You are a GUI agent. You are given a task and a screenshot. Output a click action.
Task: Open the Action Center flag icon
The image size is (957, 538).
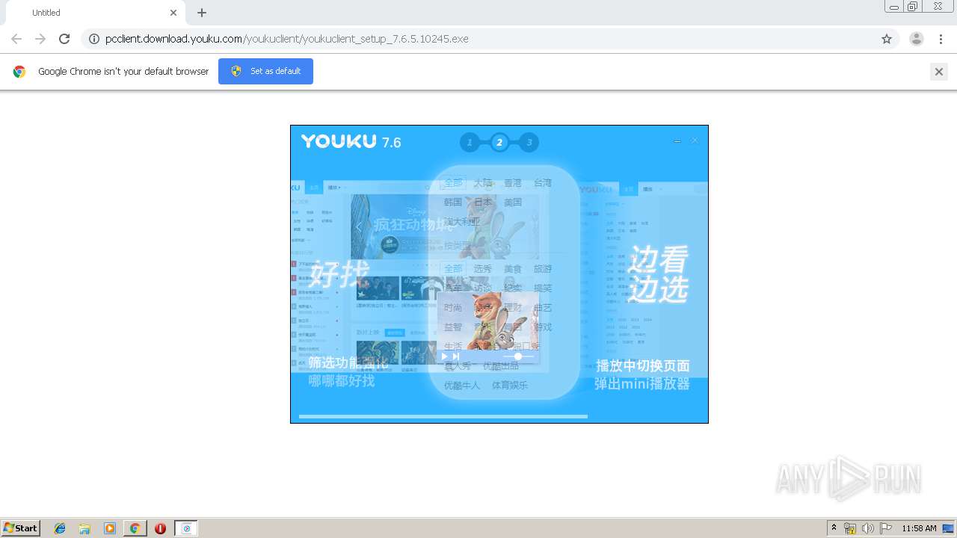(x=886, y=528)
